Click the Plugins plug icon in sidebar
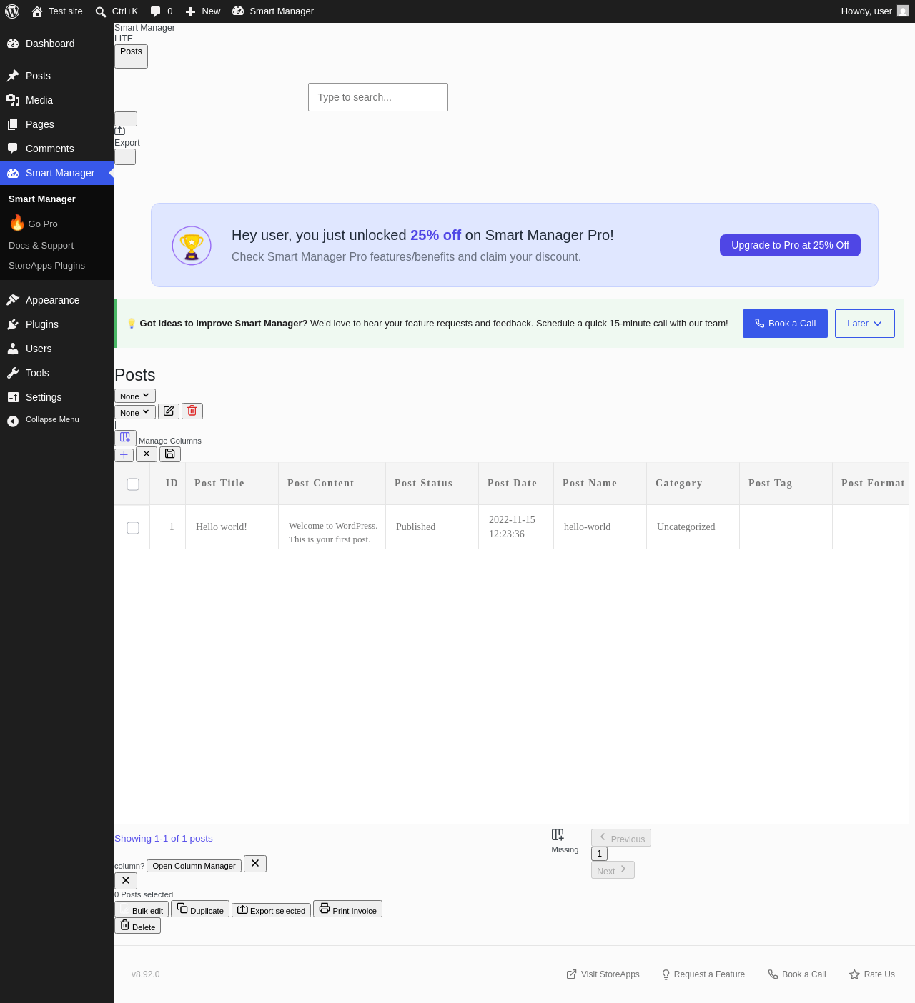This screenshot has height=1003, width=915. [13, 324]
